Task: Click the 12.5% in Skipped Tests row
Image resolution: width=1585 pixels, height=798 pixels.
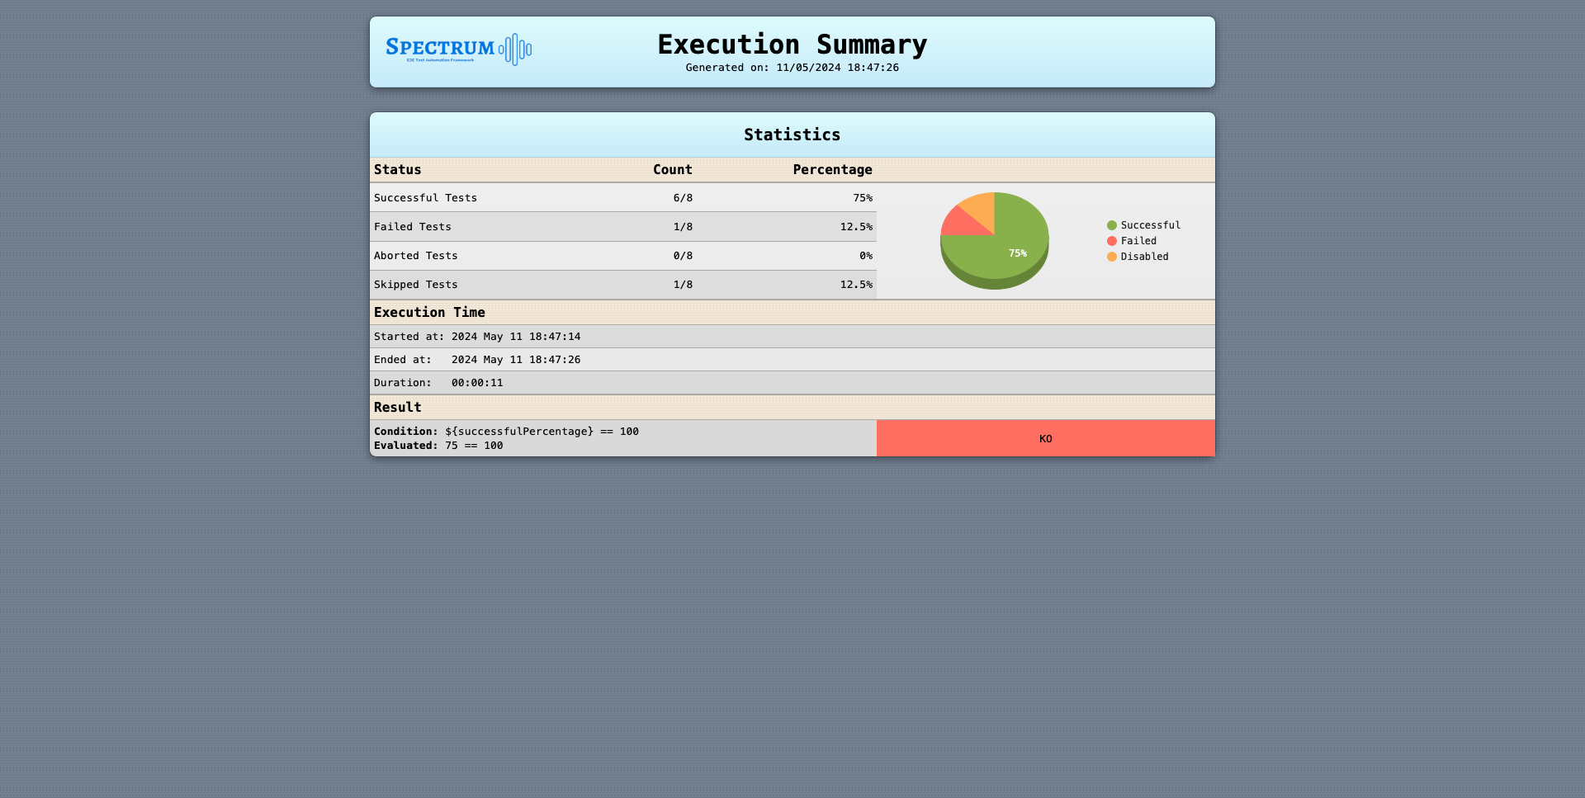Action: [x=856, y=285]
